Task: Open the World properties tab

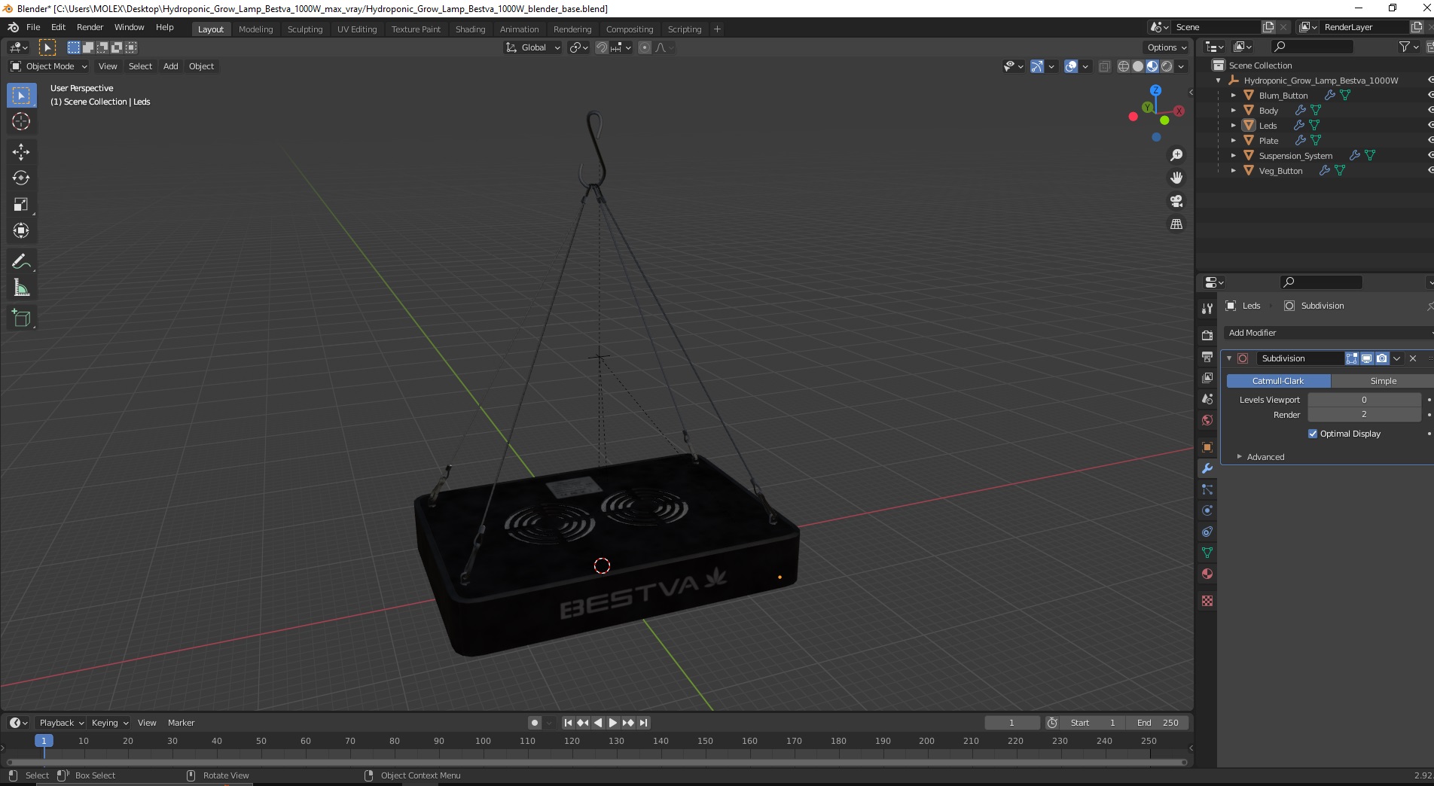Action: point(1207,419)
